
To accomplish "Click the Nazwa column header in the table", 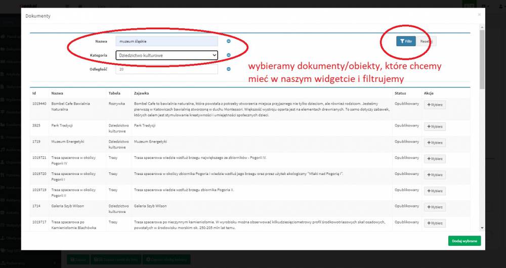I will [57, 93].
